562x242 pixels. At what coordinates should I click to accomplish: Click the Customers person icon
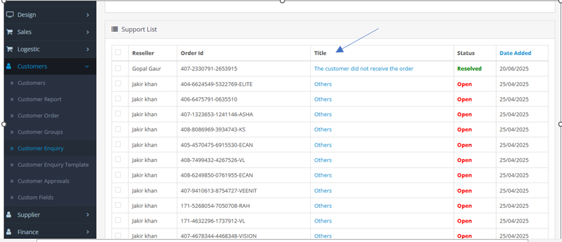[10, 66]
